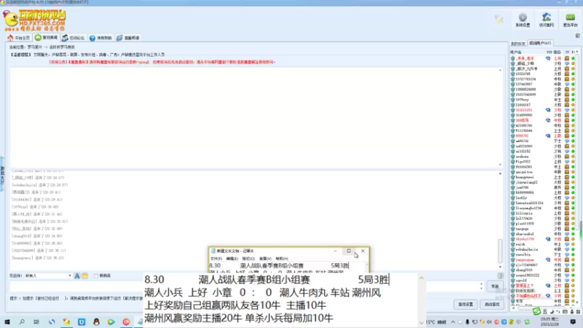583x328 pixels.
Task: Maximize the Notepad window
Action: click(349, 251)
